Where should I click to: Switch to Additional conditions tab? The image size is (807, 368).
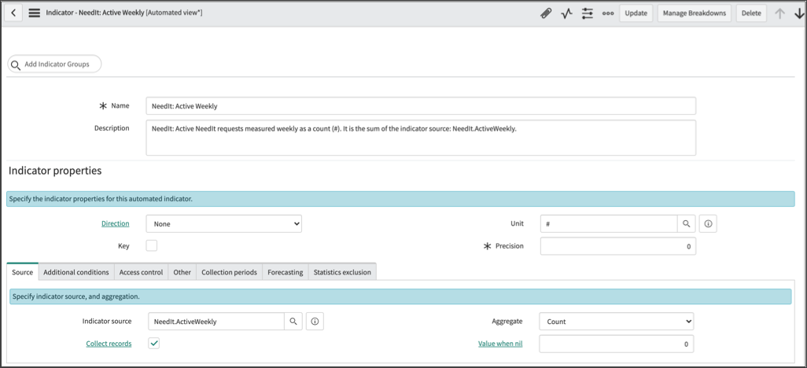[x=76, y=272]
